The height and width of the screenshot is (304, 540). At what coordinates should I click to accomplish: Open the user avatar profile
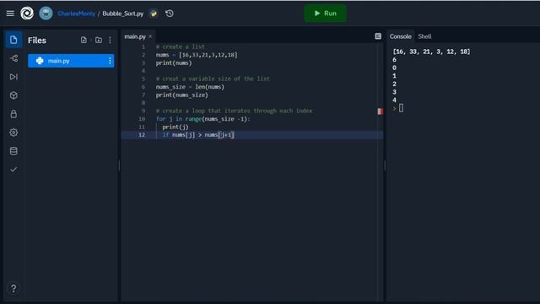(46, 14)
